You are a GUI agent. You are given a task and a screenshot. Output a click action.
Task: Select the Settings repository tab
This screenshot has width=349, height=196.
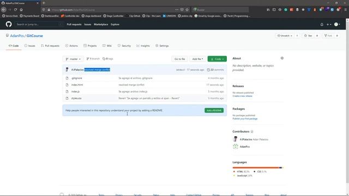(162, 46)
